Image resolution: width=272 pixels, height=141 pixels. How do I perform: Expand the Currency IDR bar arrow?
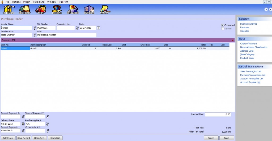[x=233, y=40]
